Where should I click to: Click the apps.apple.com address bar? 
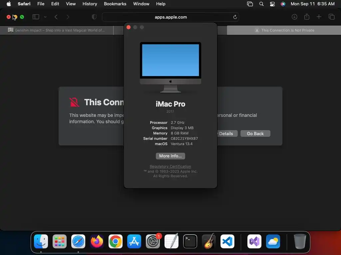(x=170, y=17)
